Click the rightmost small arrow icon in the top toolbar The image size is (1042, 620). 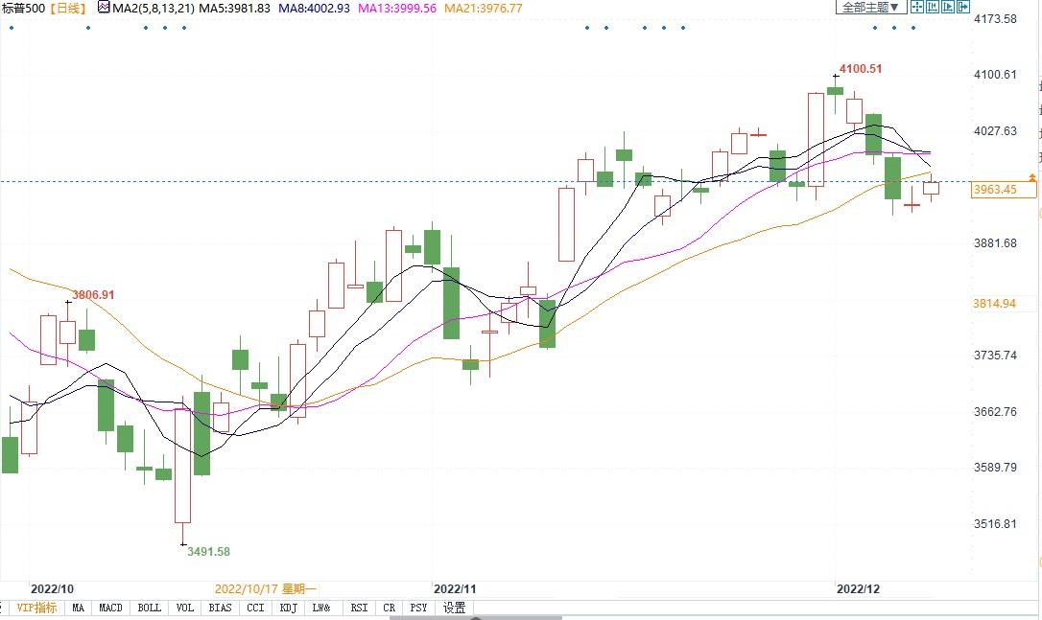[x=964, y=8]
